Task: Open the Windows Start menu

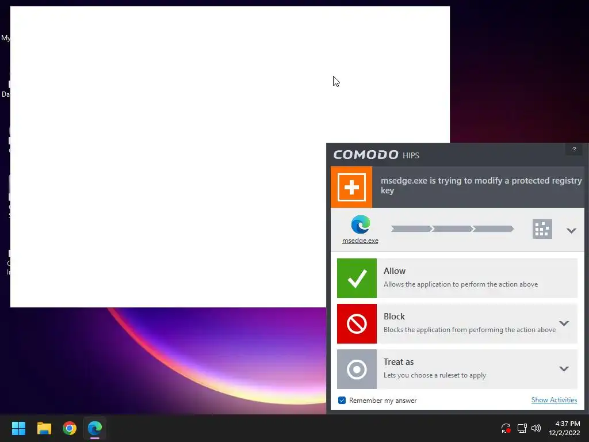Action: point(18,428)
